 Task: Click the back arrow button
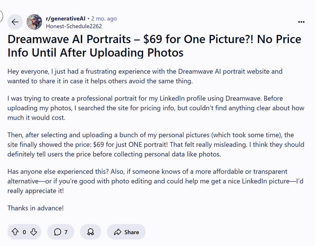coord(15,22)
